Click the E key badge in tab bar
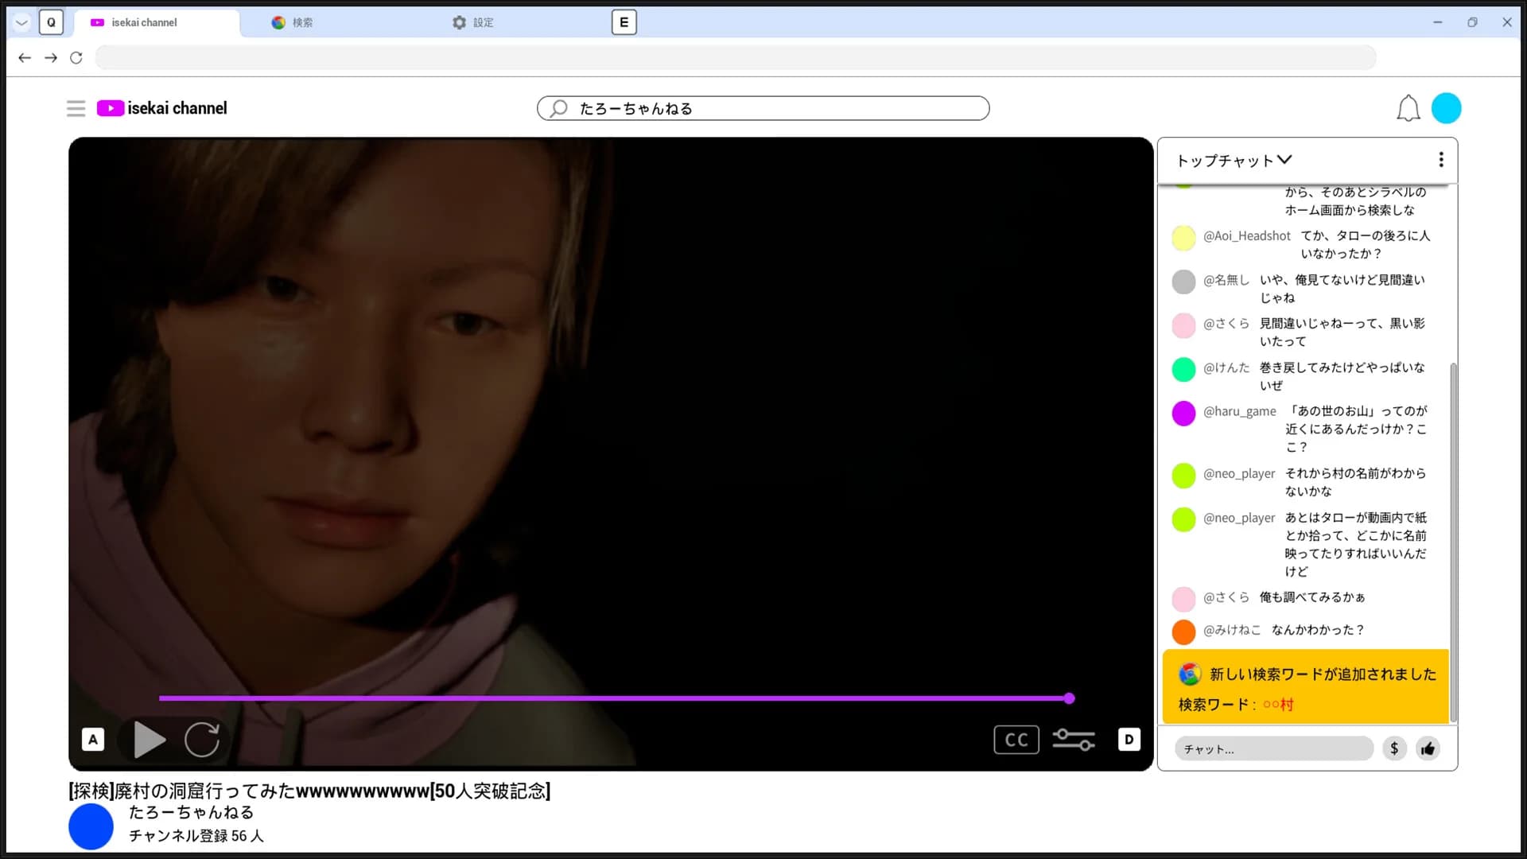Image resolution: width=1527 pixels, height=859 pixels. tap(624, 22)
